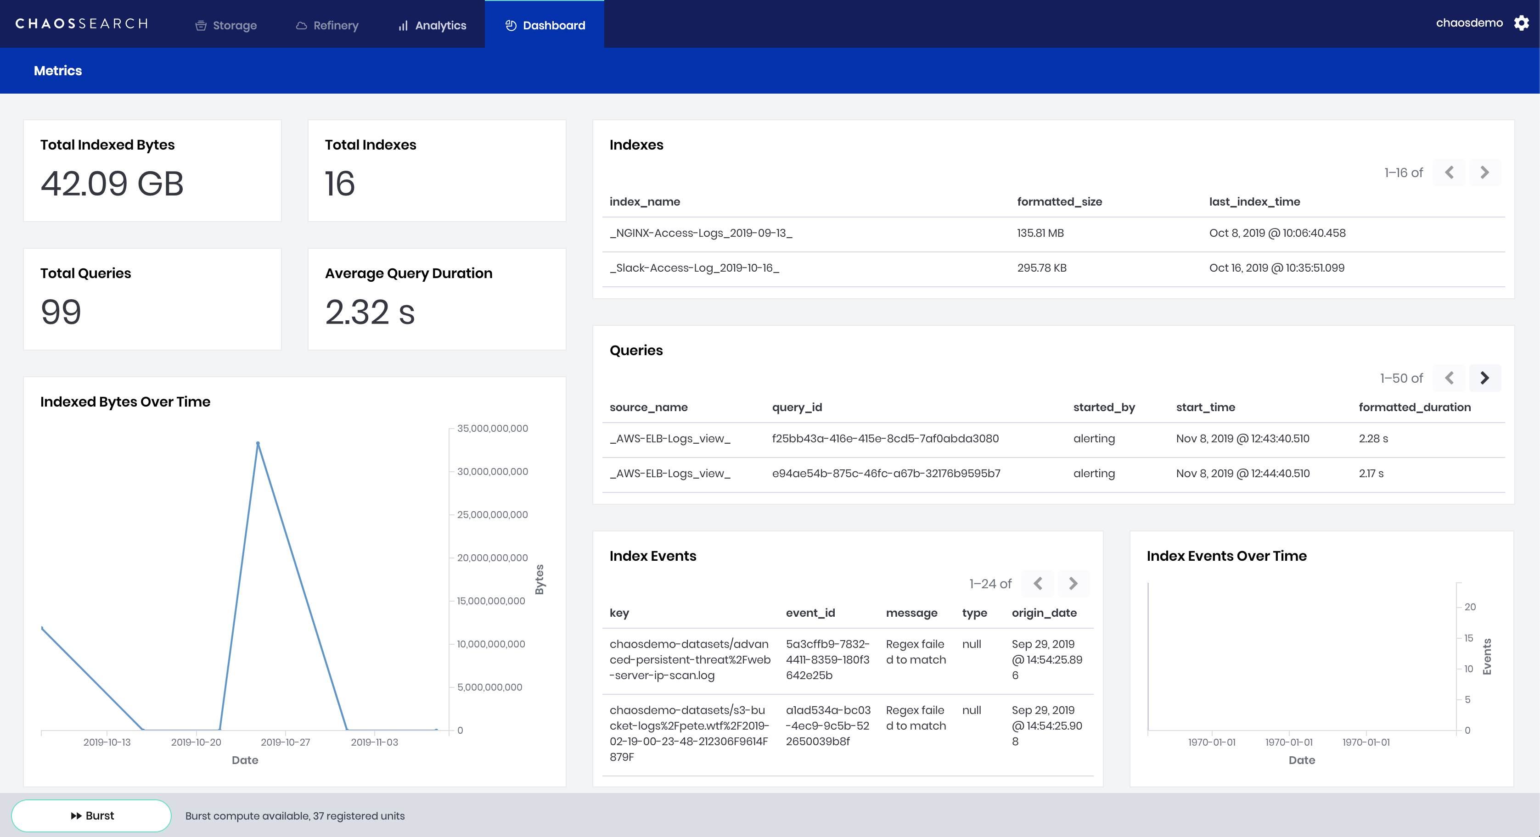Click the Analytics bar chart icon
1540x837 pixels.
click(404, 26)
